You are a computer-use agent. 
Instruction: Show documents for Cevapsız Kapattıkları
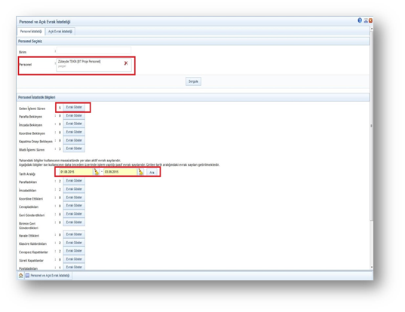coord(74,251)
